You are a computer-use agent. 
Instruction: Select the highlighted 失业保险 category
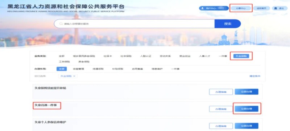[241, 56]
